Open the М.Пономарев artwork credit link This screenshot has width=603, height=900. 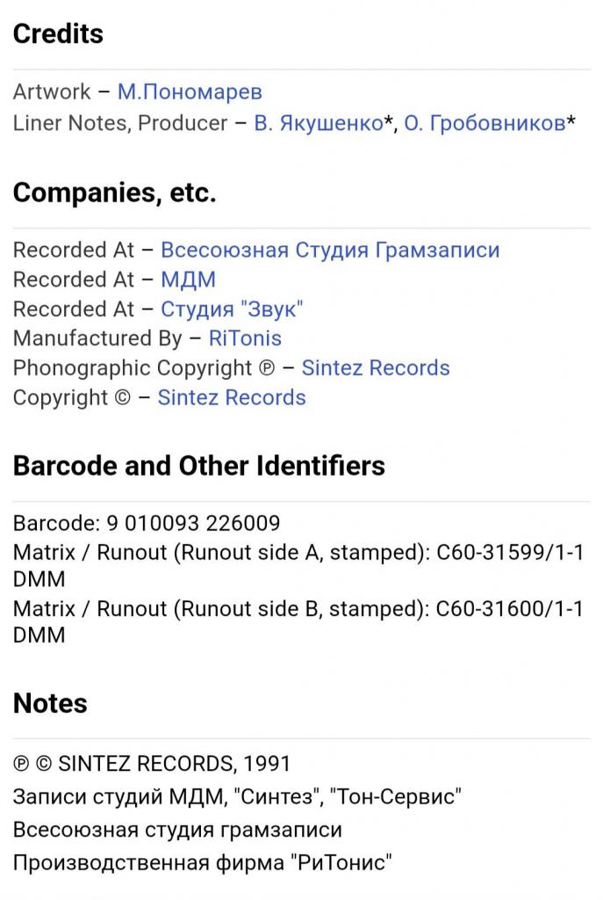click(x=190, y=92)
